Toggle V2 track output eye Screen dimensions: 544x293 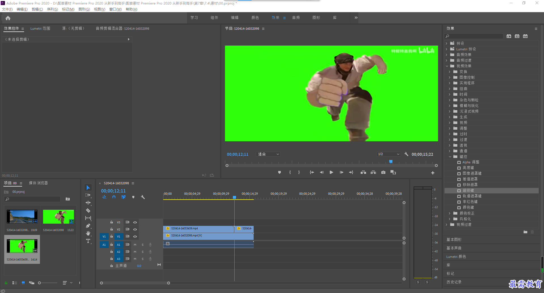(x=135, y=229)
